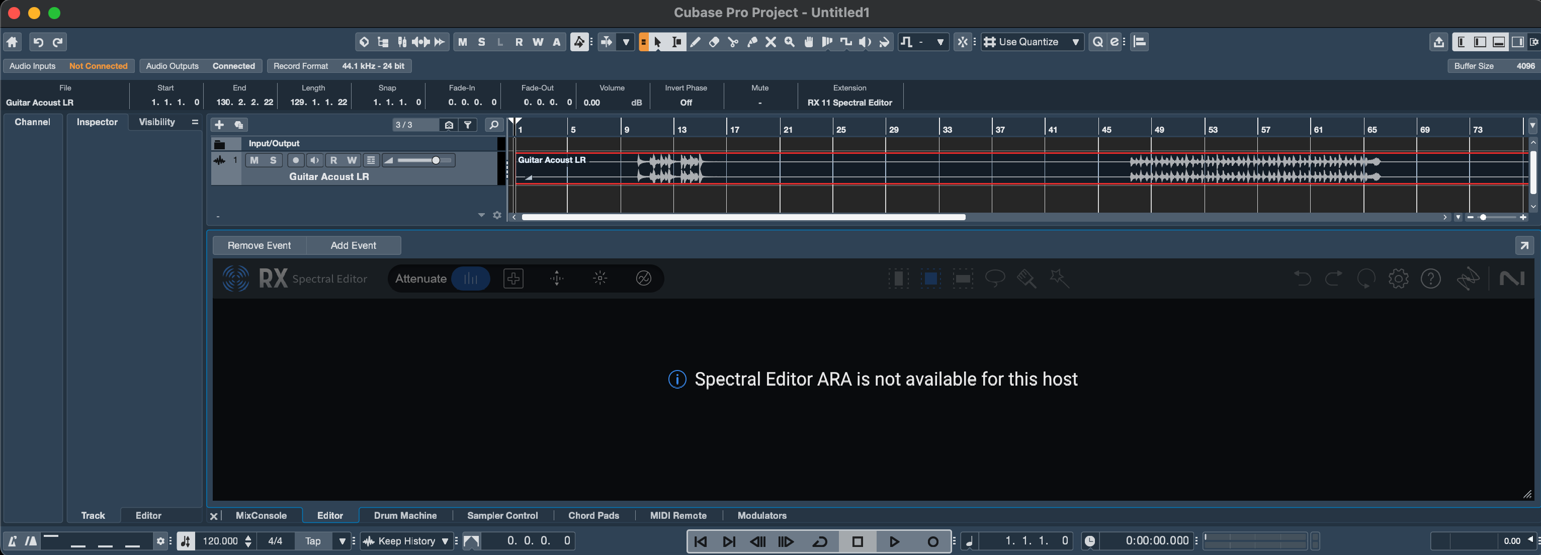The width and height of the screenshot is (1541, 555).
Task: Click the Home hub icon
Action: tap(13, 42)
